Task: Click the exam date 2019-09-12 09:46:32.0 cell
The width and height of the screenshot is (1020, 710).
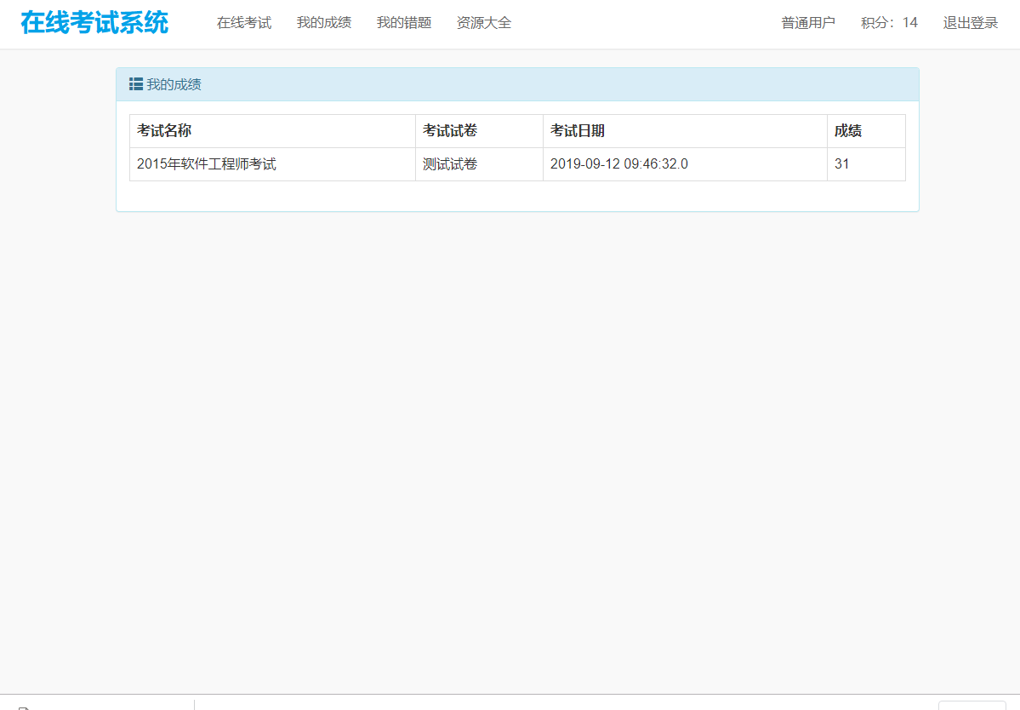Action: [x=619, y=164]
